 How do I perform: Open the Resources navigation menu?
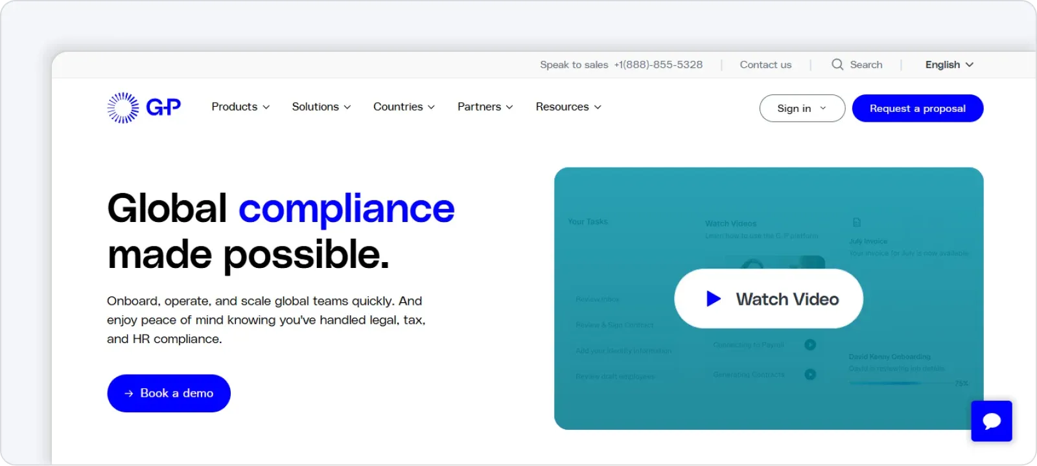coord(568,107)
